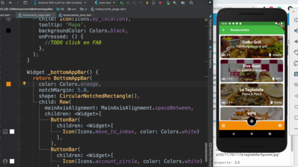Open the SDK manager download icon
This screenshot has width=298, height=167.
coord(175,3)
